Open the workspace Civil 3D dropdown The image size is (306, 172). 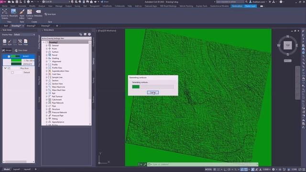pyautogui.click(x=56, y=2)
